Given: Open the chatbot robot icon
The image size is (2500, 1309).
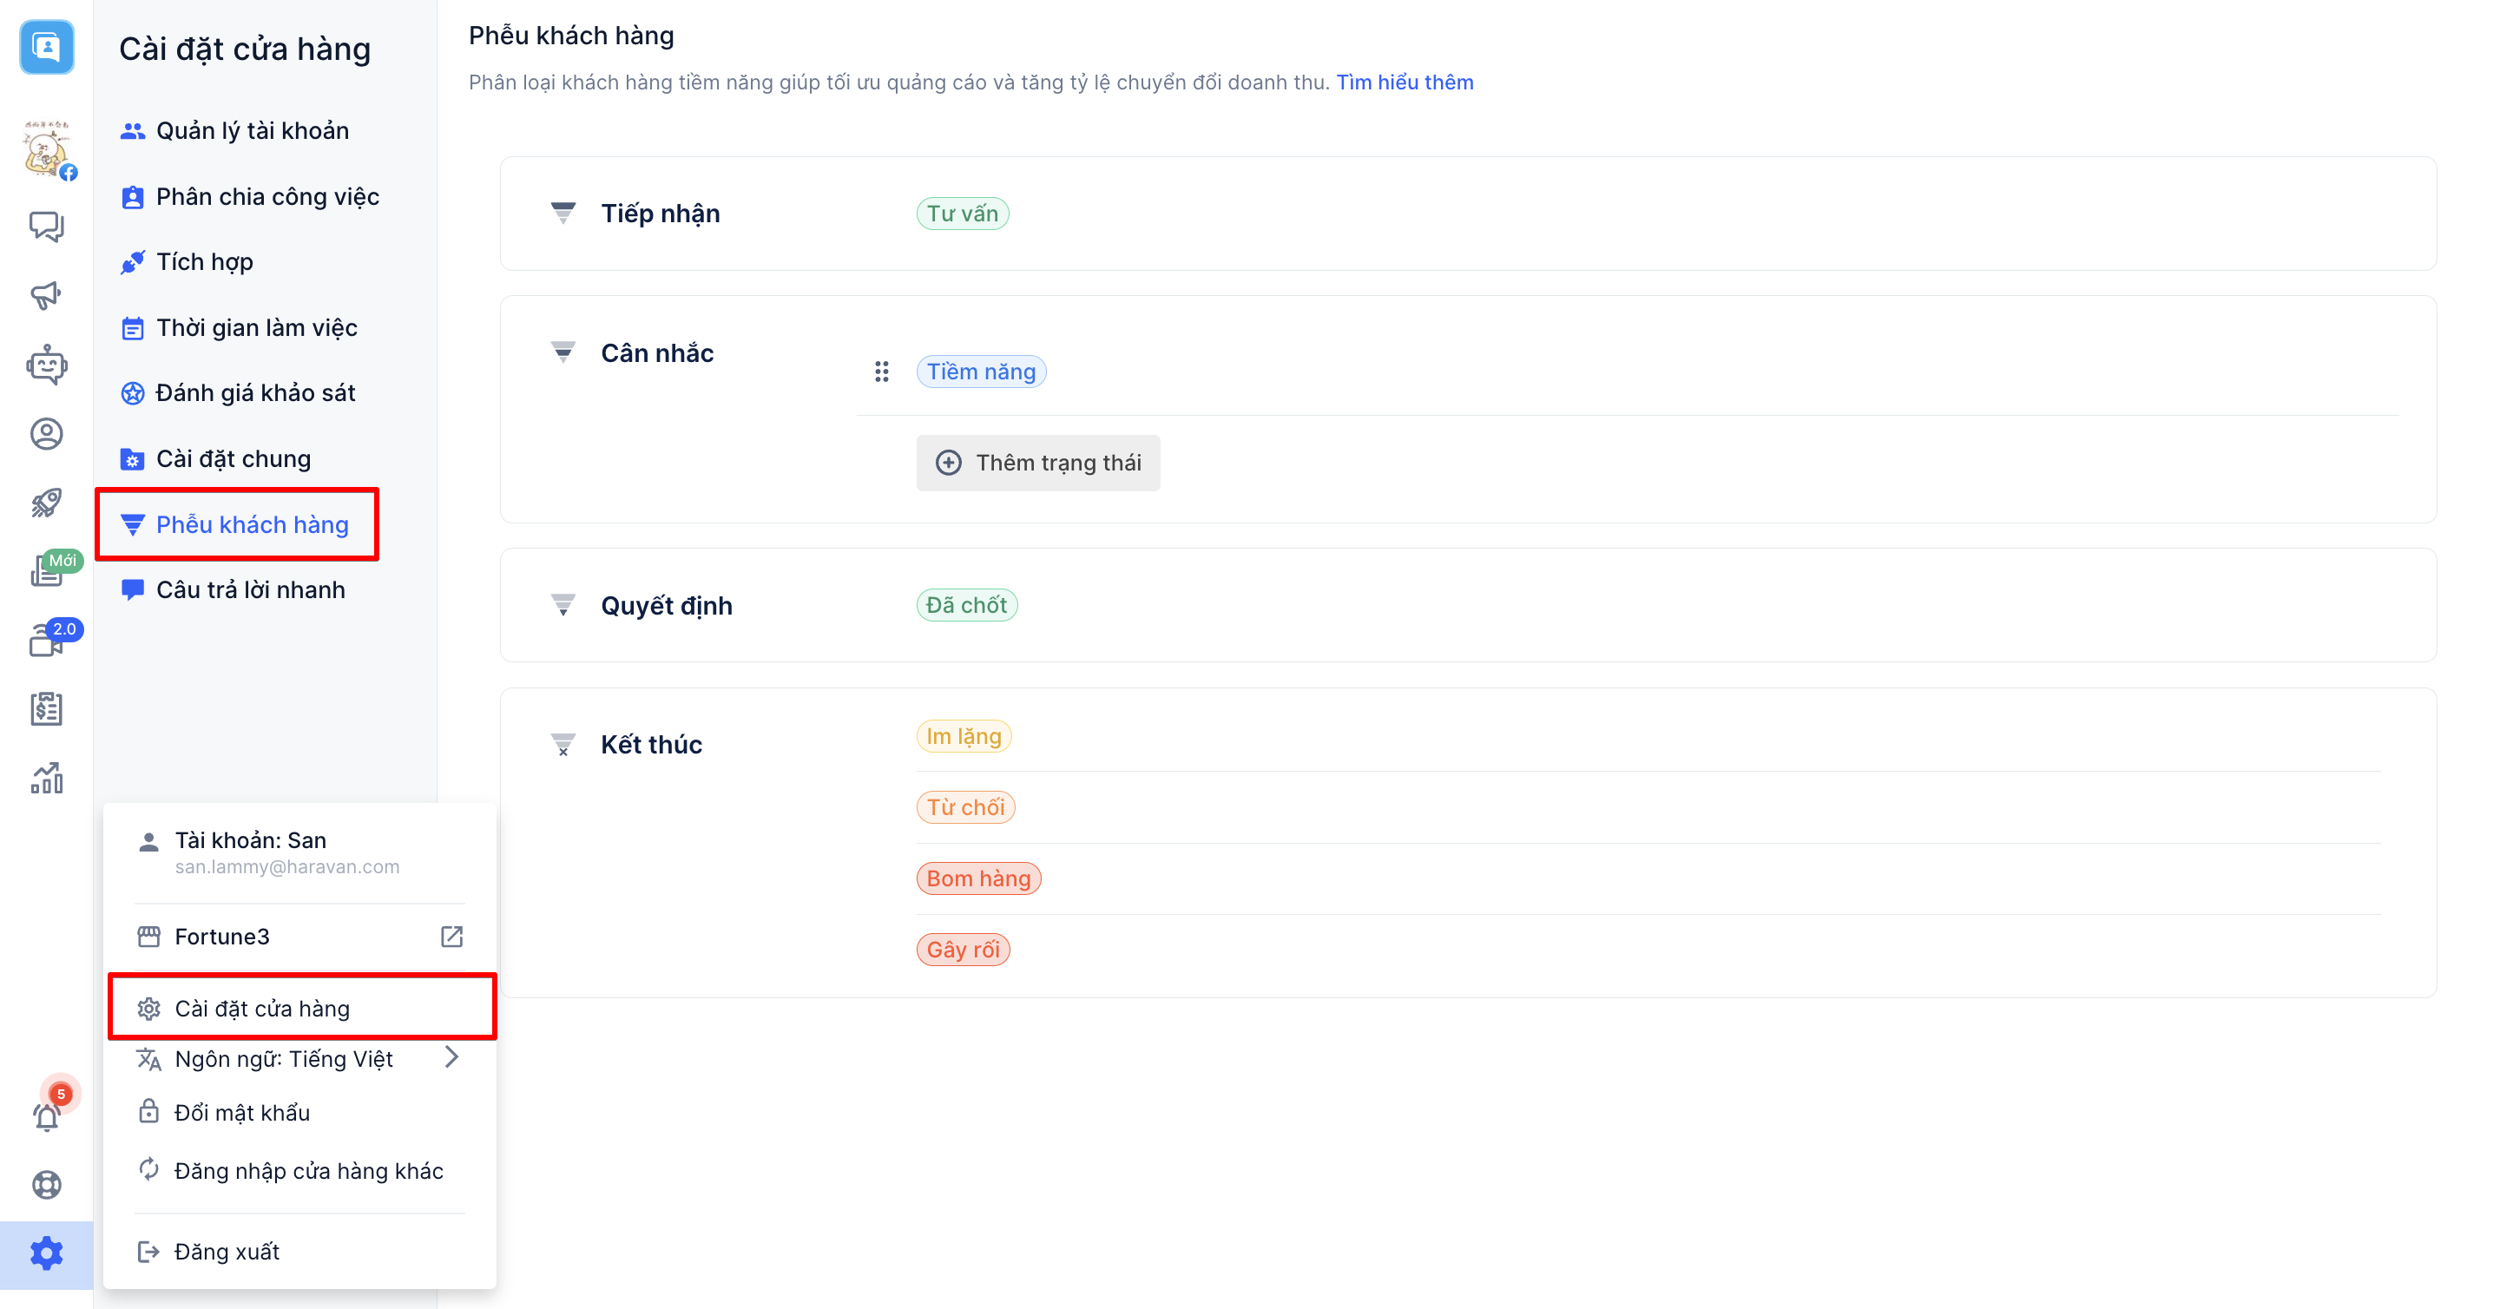Looking at the screenshot, I should [x=46, y=365].
